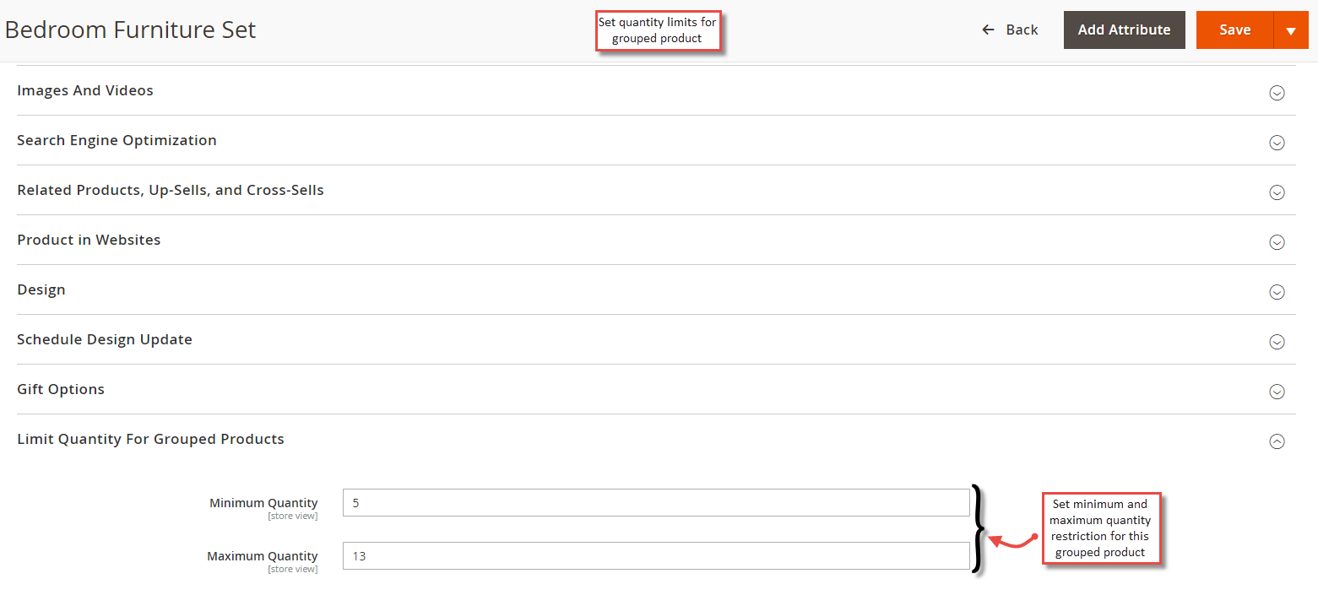Click the Bedroom Furniture Set page title
The image size is (1318, 595).
pos(130,29)
